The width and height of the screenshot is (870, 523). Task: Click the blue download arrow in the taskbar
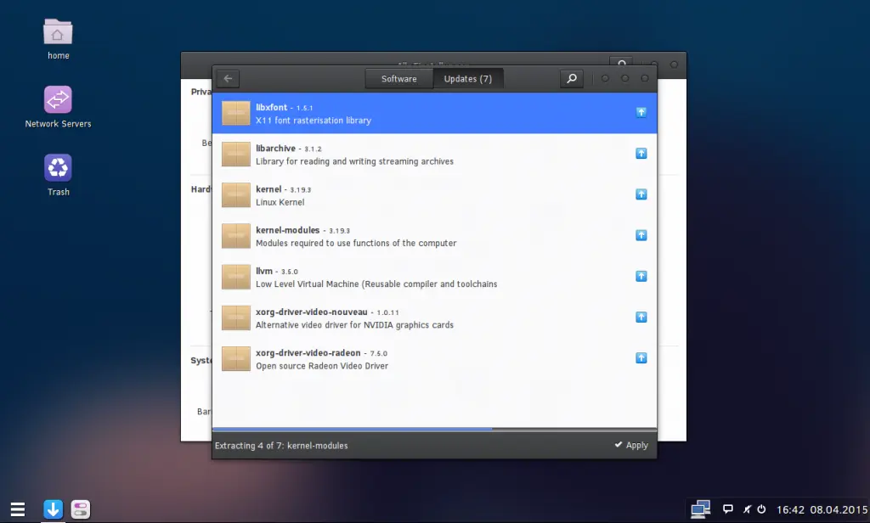53,509
